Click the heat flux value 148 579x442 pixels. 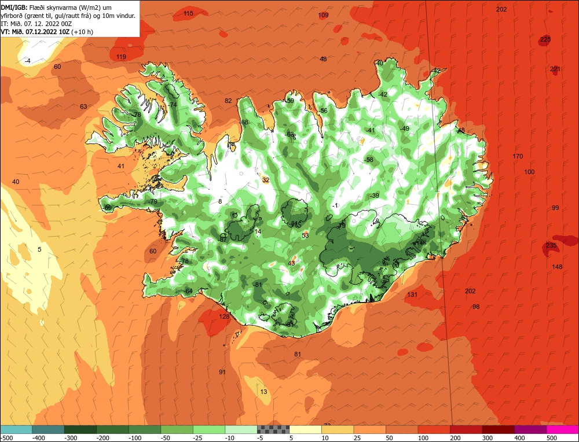[557, 267]
